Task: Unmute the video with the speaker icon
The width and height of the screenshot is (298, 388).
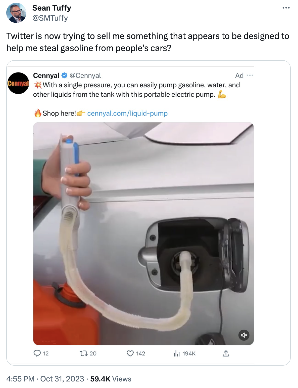Action: [x=244, y=335]
